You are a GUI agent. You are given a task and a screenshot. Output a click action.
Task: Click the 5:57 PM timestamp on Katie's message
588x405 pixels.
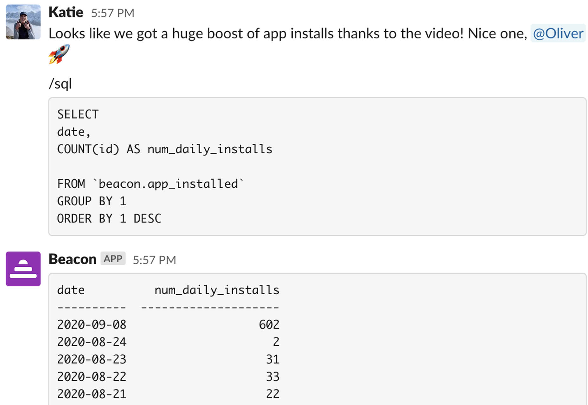(113, 13)
